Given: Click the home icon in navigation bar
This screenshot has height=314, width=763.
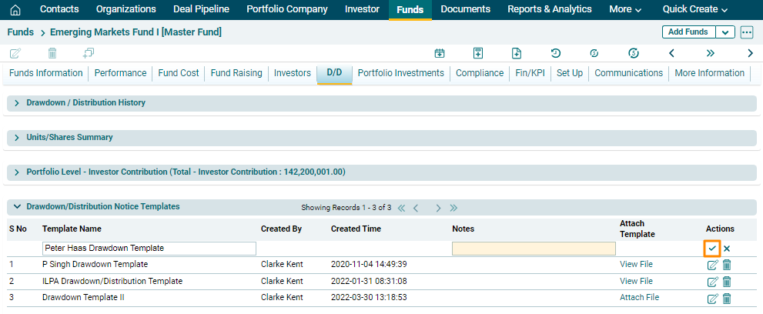Looking at the screenshot, I should [x=15, y=10].
